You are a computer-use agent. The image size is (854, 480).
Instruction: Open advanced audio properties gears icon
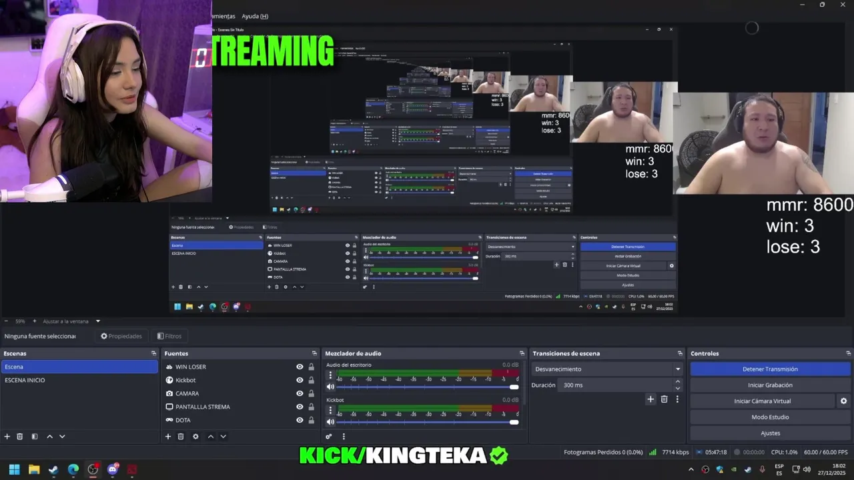click(x=329, y=437)
